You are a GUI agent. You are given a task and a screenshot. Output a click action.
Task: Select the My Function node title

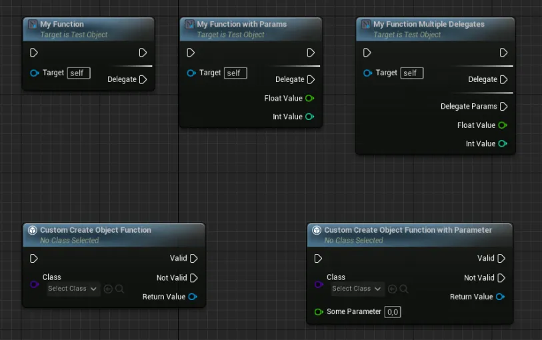(62, 24)
